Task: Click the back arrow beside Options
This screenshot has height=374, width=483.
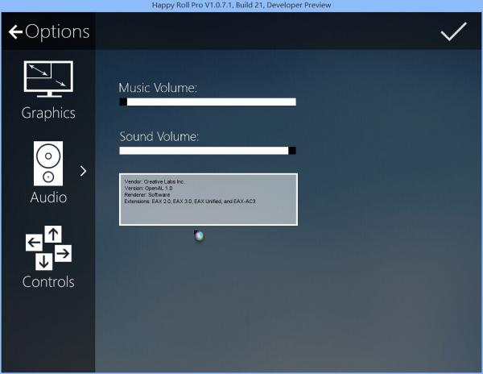Action: (14, 32)
